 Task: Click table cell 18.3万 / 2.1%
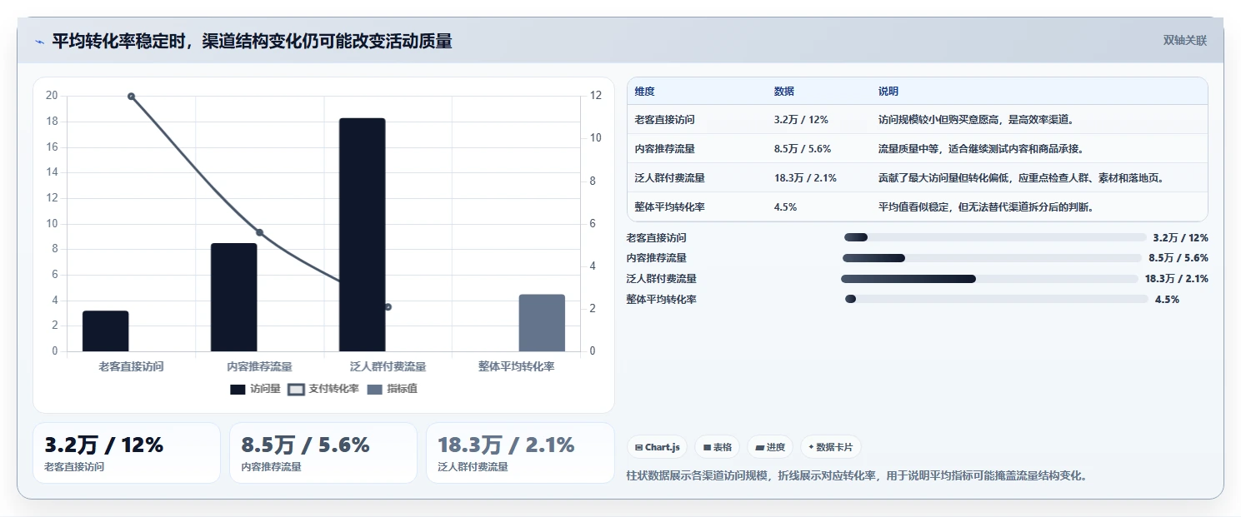pos(805,178)
